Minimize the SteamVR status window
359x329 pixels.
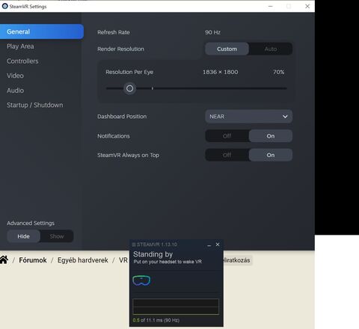coord(209,245)
